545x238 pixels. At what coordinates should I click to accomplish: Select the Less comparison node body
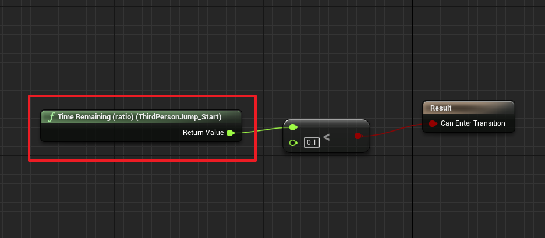tap(341, 146)
